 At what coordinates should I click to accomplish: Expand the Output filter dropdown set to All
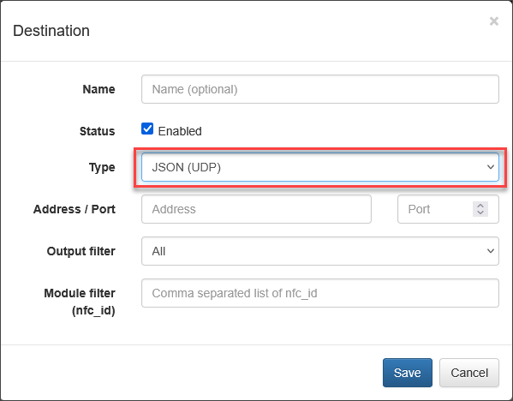coord(320,251)
